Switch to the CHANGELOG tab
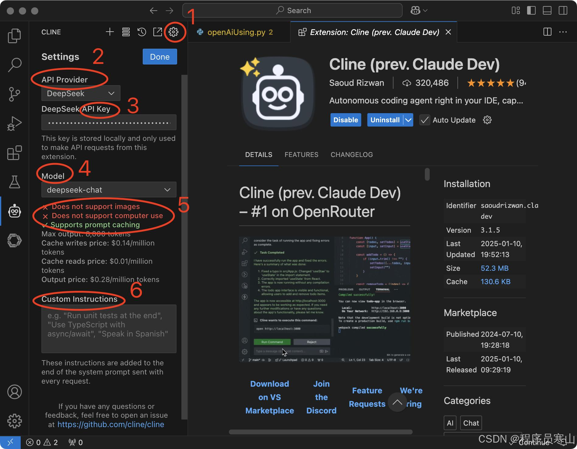577x449 pixels. tap(351, 155)
